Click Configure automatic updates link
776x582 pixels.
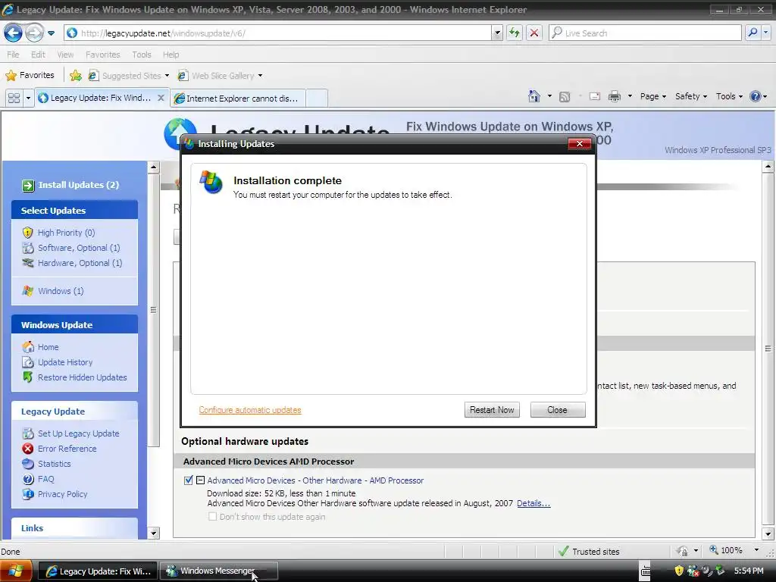pos(250,410)
